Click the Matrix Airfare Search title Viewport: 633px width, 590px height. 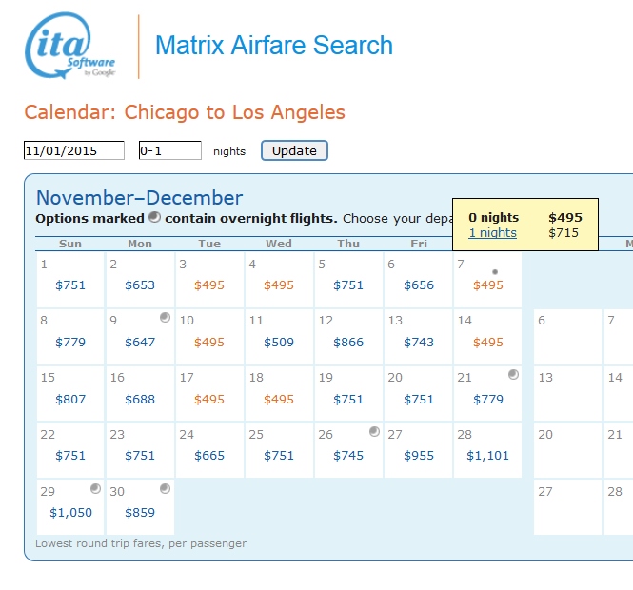point(273,46)
